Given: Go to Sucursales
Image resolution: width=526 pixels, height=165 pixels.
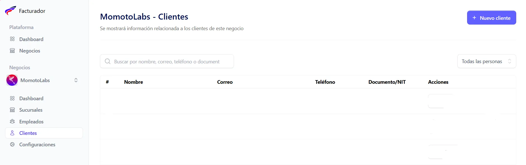Looking at the screenshot, I should point(44,110).
